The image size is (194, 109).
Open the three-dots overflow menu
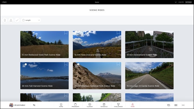pos(183,105)
